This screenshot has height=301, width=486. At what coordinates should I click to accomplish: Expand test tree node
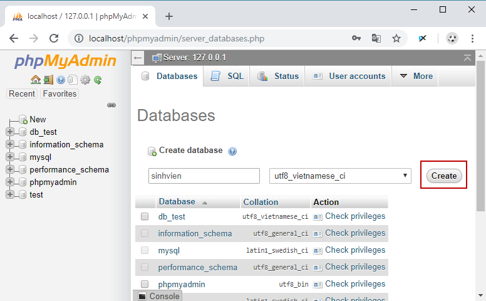click(9, 194)
